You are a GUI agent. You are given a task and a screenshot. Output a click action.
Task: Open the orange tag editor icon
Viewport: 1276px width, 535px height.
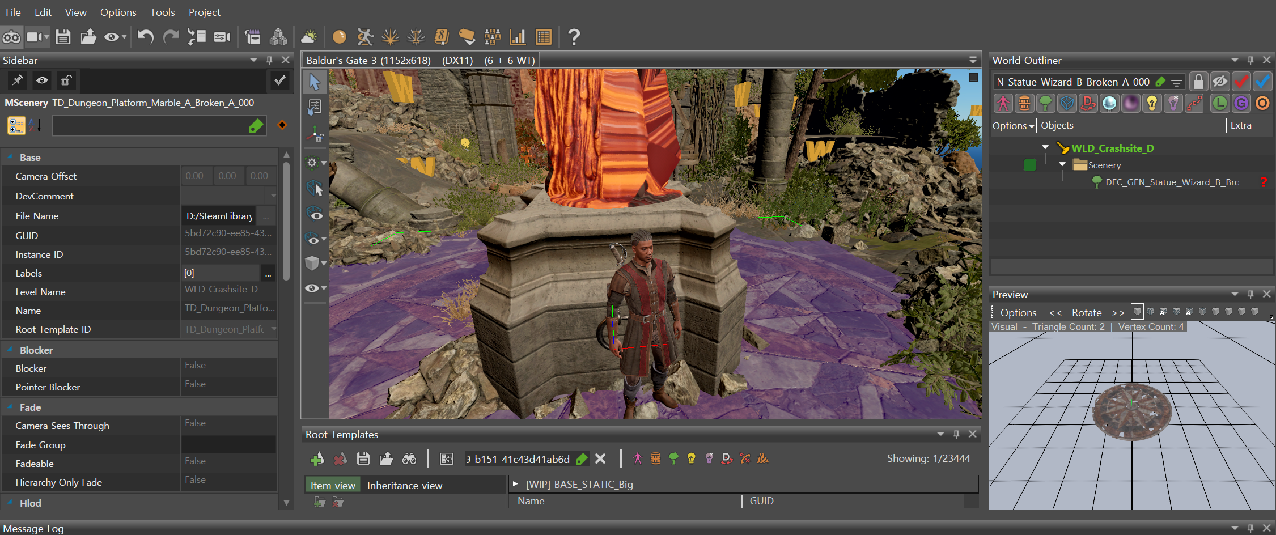click(467, 37)
